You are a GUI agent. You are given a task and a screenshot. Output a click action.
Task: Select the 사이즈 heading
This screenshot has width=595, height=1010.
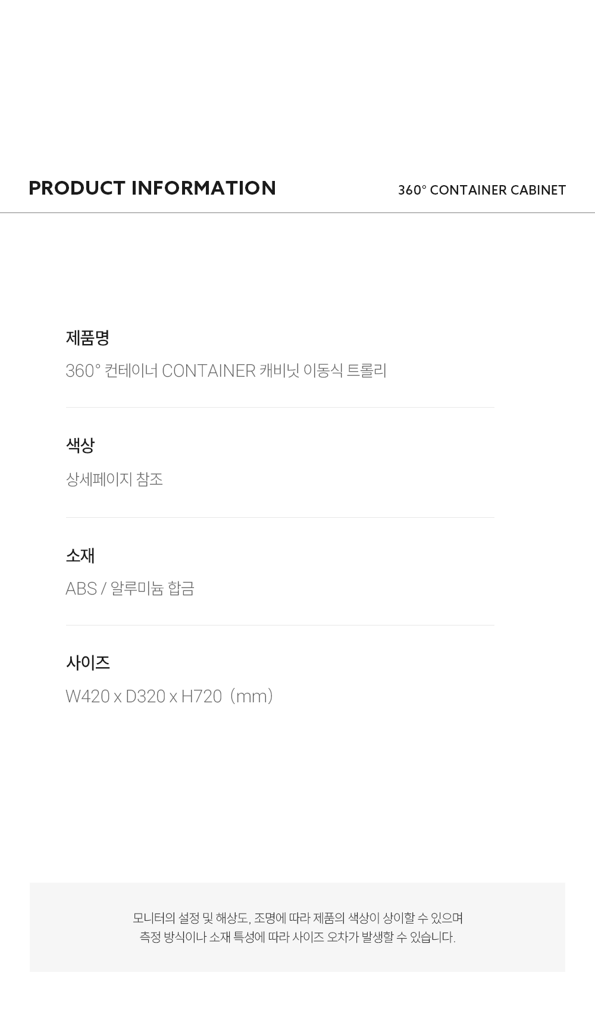pyautogui.click(x=87, y=663)
